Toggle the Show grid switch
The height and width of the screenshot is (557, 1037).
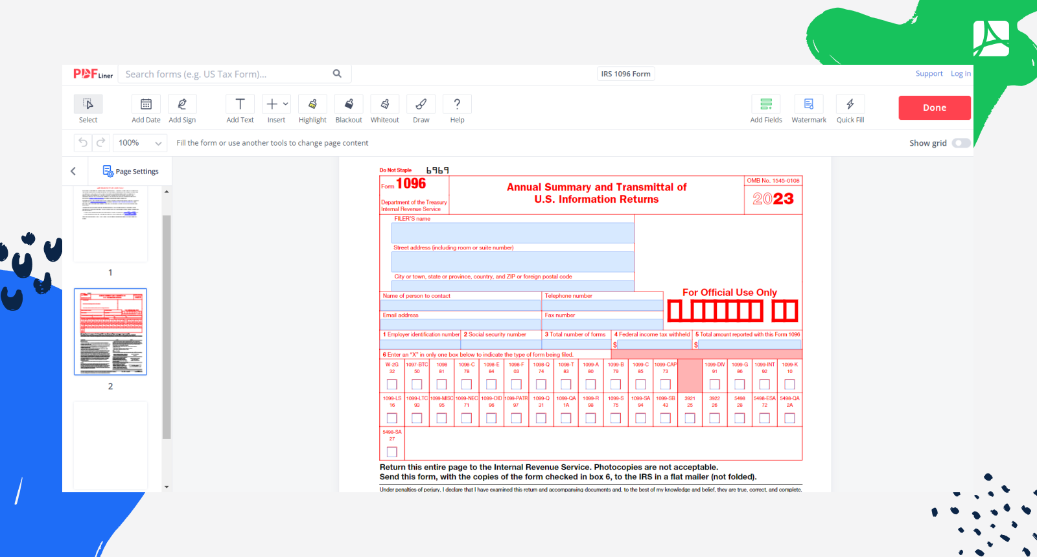[961, 143]
